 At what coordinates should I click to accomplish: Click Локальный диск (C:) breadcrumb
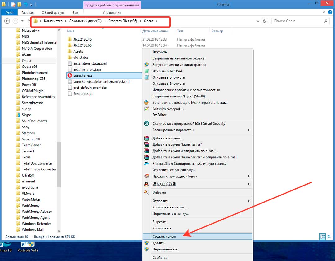click(x=85, y=21)
